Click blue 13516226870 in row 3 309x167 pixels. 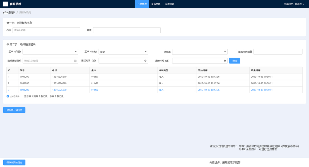tap(59, 90)
